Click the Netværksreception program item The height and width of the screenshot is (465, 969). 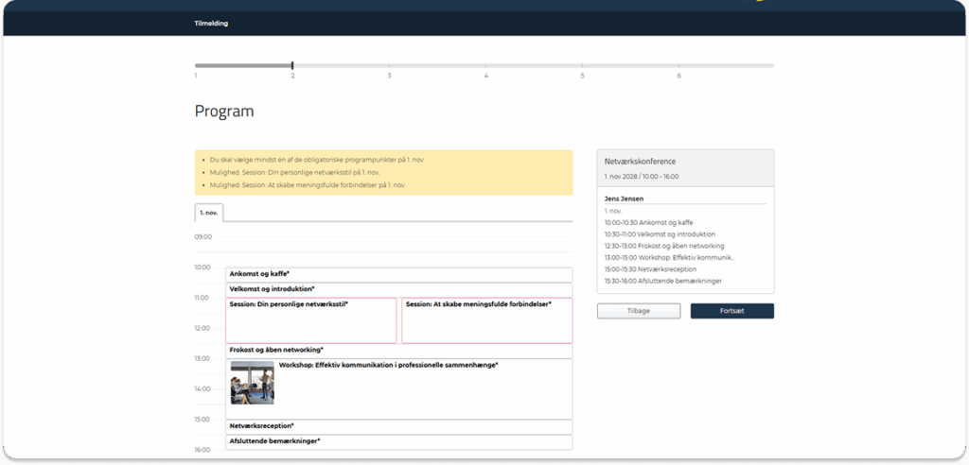(x=398, y=426)
